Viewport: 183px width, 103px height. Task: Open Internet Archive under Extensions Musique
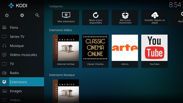tap(66, 91)
